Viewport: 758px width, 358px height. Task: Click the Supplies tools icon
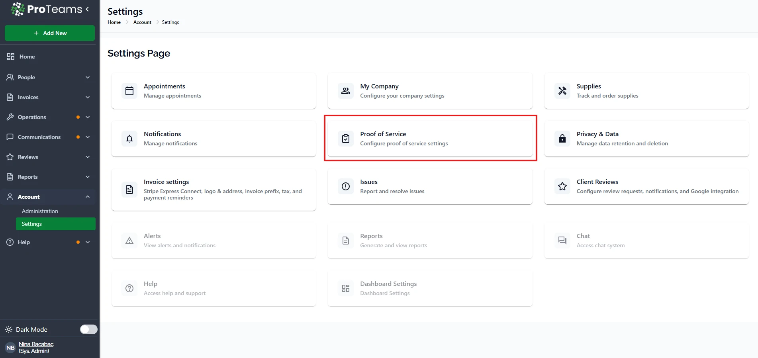pos(562,91)
